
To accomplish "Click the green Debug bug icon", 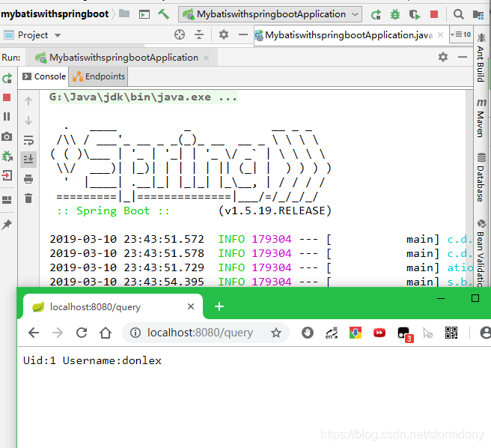I will click(395, 14).
